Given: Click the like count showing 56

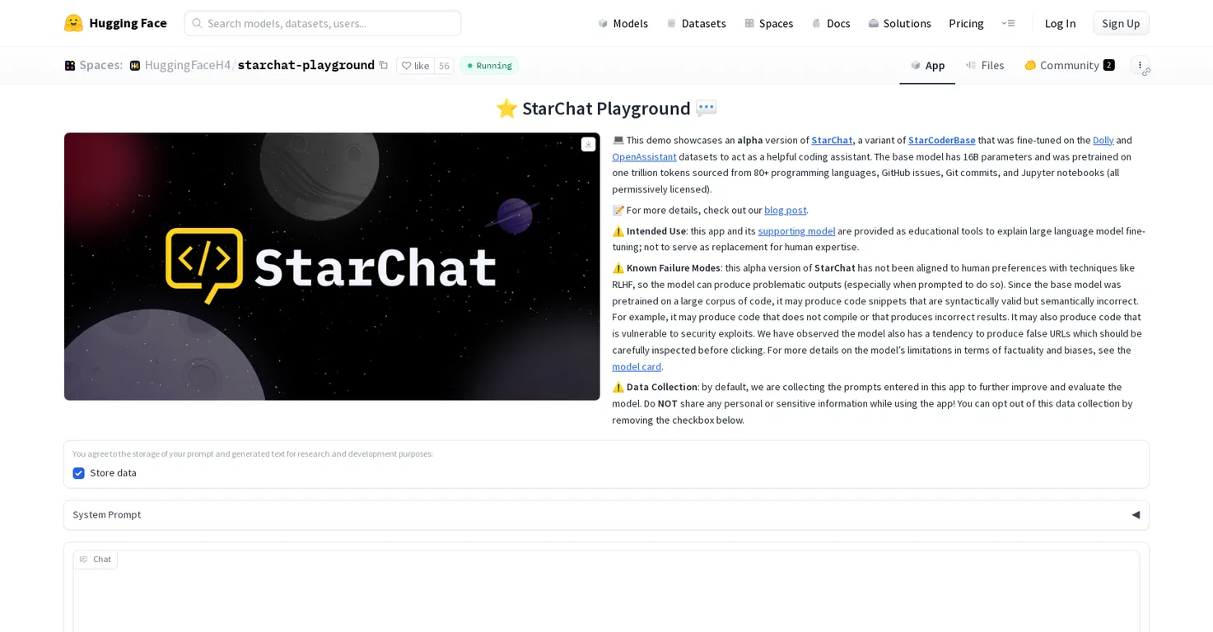Looking at the screenshot, I should point(444,65).
